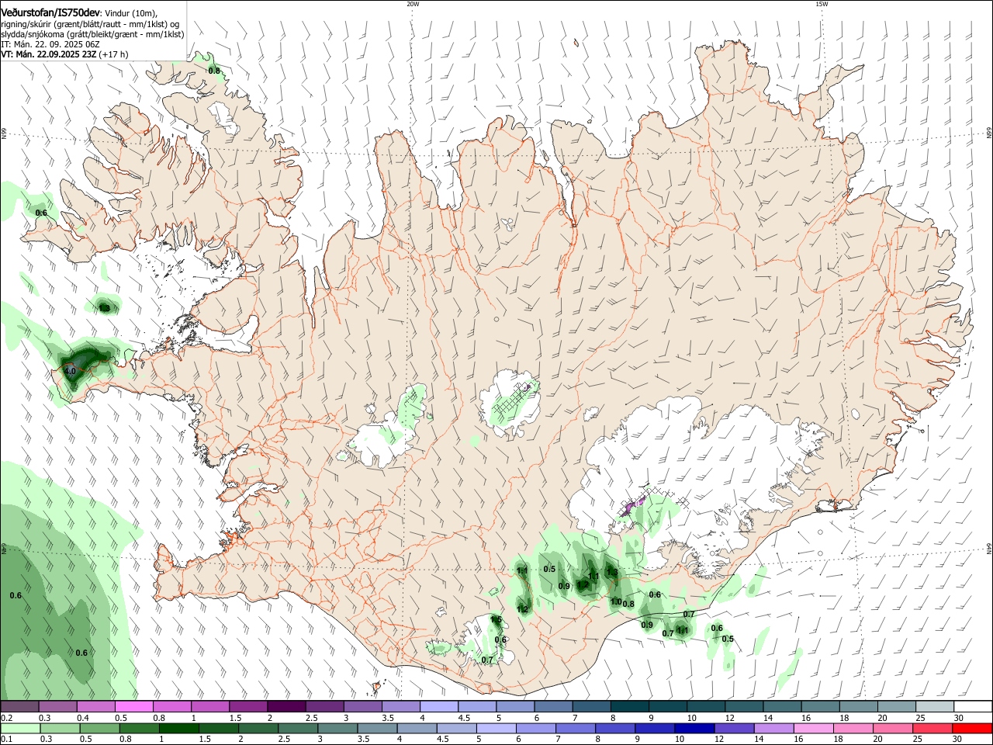Click the '(+17 h)' forecast offset text

(113, 54)
